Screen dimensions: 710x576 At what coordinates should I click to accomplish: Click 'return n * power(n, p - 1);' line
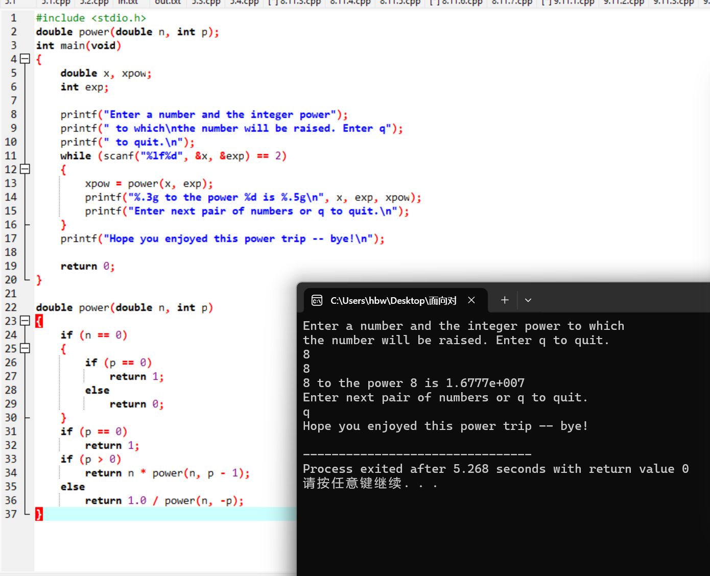[x=167, y=473]
